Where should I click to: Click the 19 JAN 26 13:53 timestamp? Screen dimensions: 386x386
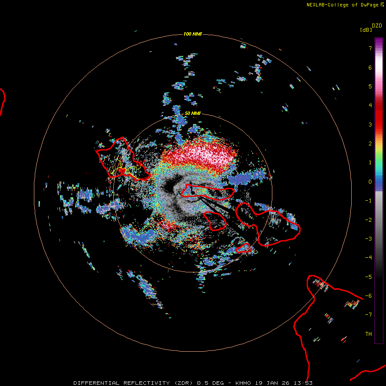[284, 383]
